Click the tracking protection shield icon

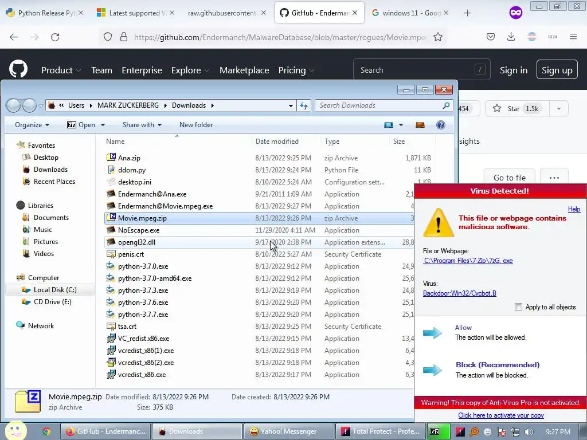click(x=108, y=37)
